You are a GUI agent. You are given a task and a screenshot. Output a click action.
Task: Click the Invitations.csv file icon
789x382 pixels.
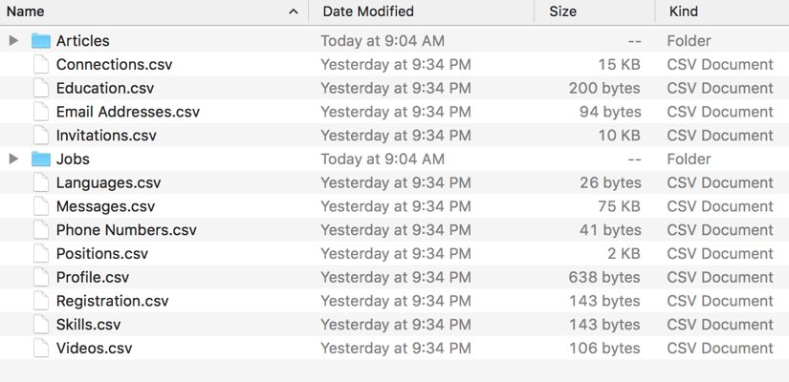tap(41, 136)
